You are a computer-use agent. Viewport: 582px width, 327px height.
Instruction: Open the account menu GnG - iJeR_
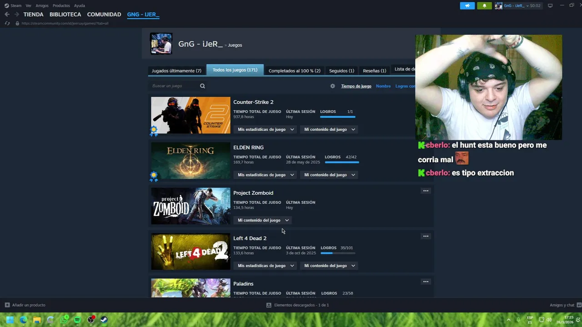click(x=517, y=6)
